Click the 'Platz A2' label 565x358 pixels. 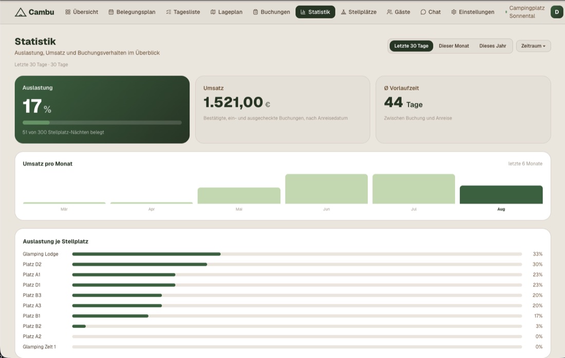pos(32,336)
